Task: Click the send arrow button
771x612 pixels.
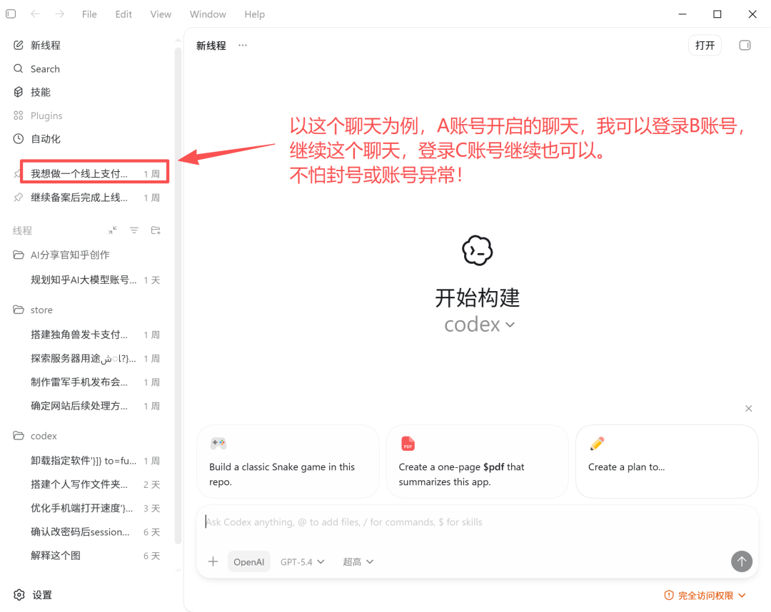Action: point(741,561)
